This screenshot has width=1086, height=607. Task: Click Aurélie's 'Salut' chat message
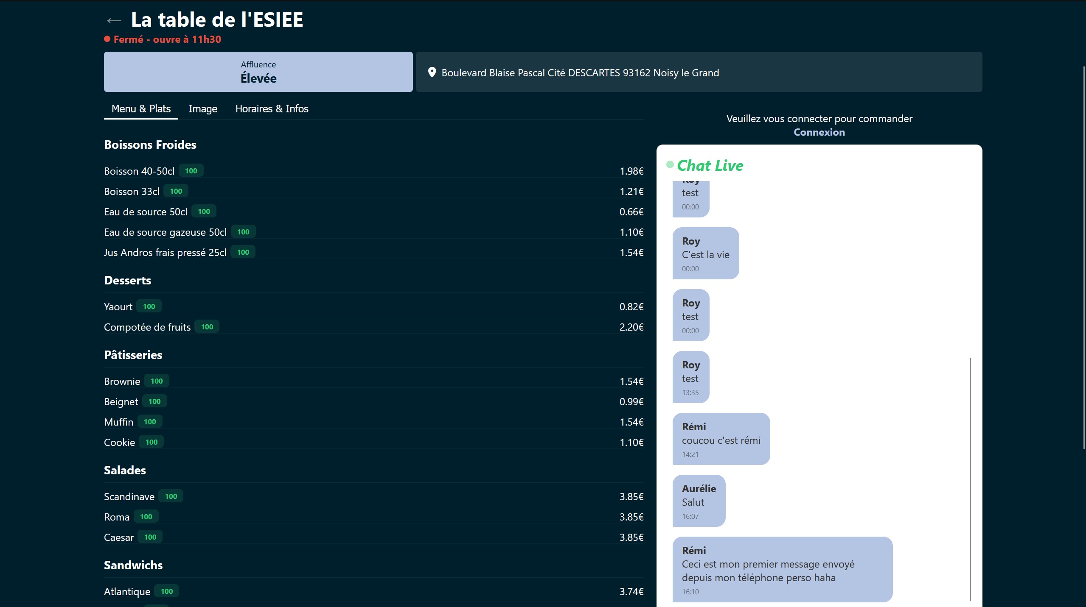(699, 501)
